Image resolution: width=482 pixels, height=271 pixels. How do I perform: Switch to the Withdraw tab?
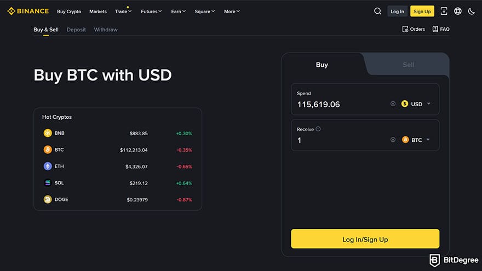[x=106, y=30]
